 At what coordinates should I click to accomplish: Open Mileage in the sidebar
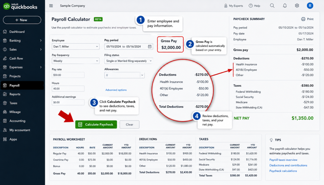pyautogui.click(x=15, y=112)
